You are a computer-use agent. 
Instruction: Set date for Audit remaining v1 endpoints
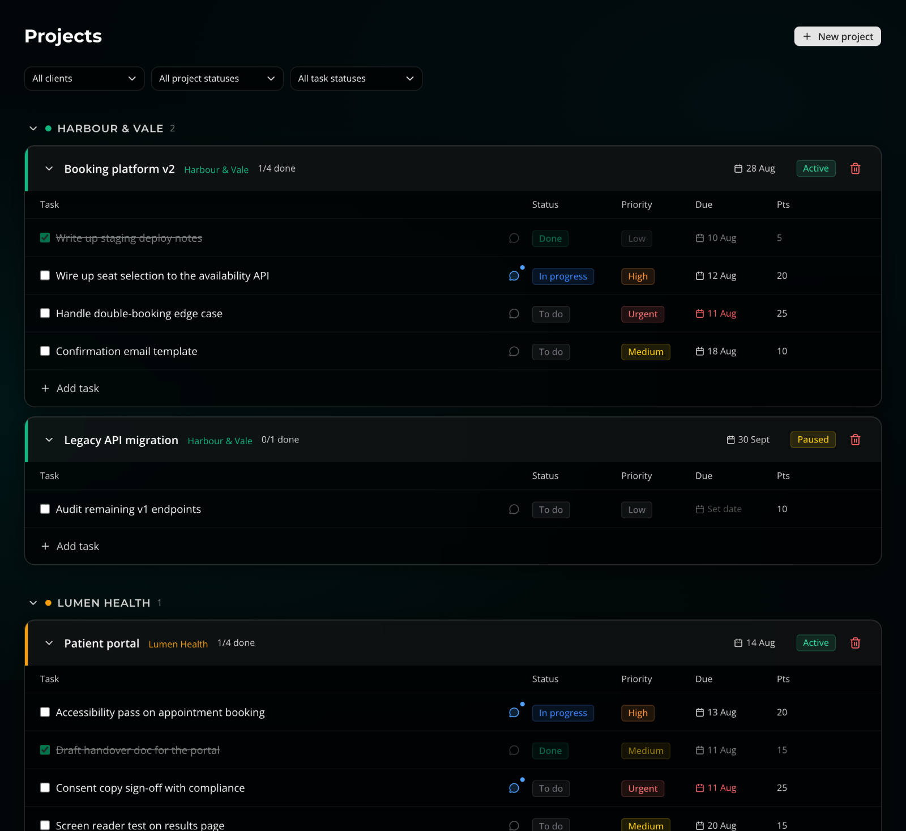[x=719, y=509]
